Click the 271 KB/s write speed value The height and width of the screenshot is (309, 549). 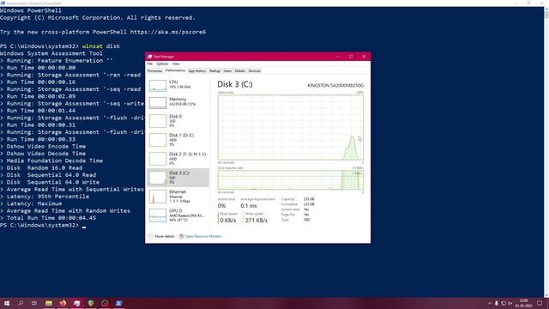(x=256, y=220)
